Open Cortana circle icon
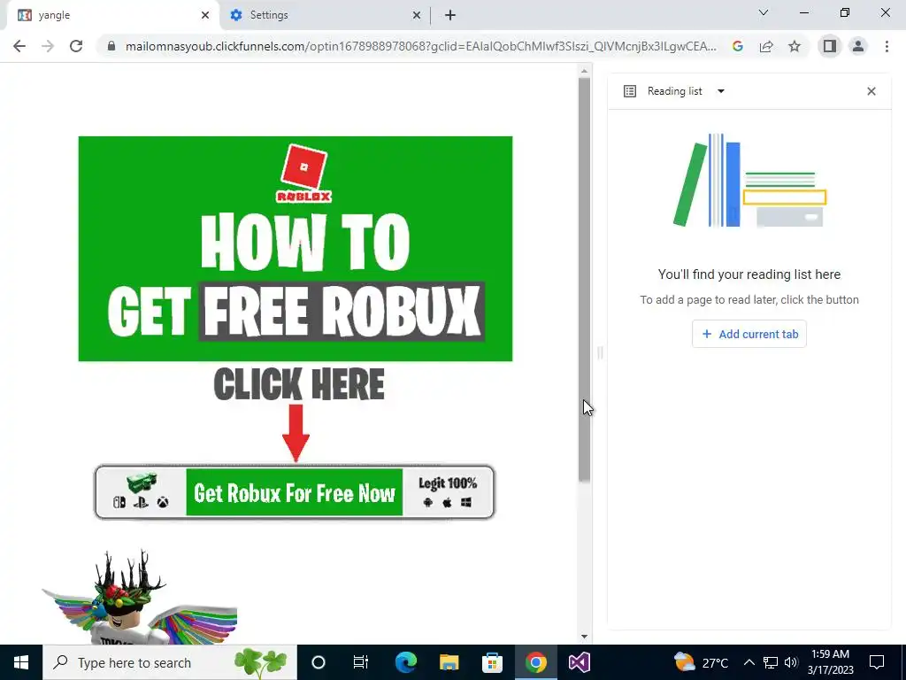906x680 pixels. [x=318, y=662]
